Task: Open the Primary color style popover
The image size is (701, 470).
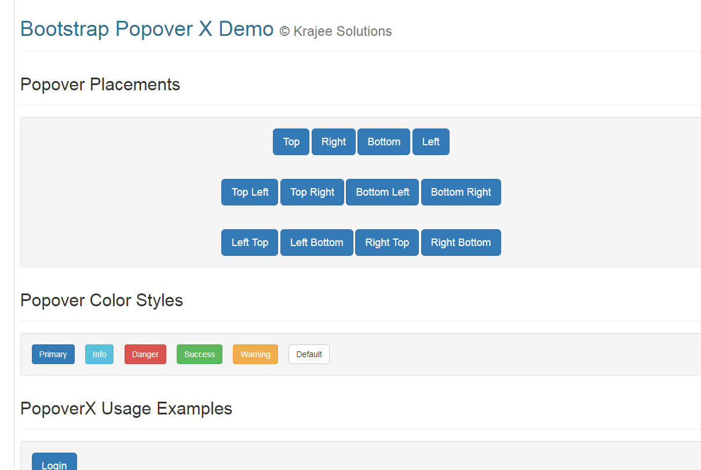Action: pos(53,354)
